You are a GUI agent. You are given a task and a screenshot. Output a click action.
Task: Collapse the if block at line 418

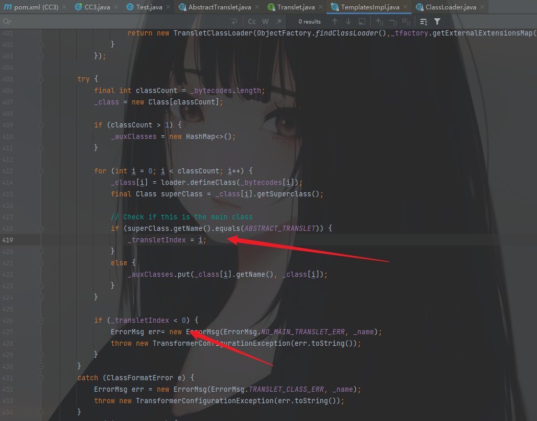41,228
